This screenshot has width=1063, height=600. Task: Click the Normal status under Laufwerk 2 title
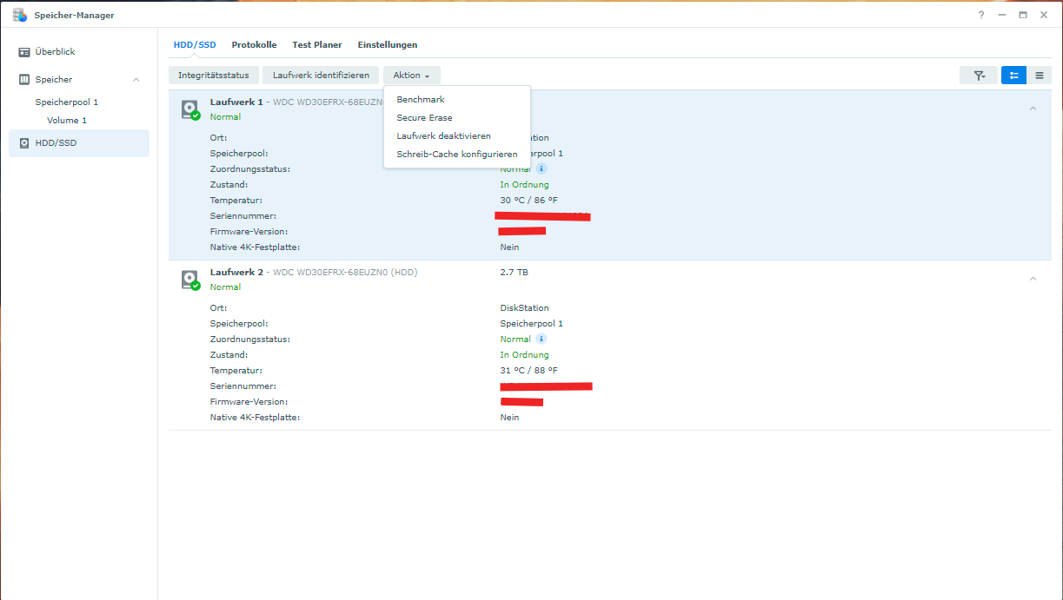coord(225,287)
